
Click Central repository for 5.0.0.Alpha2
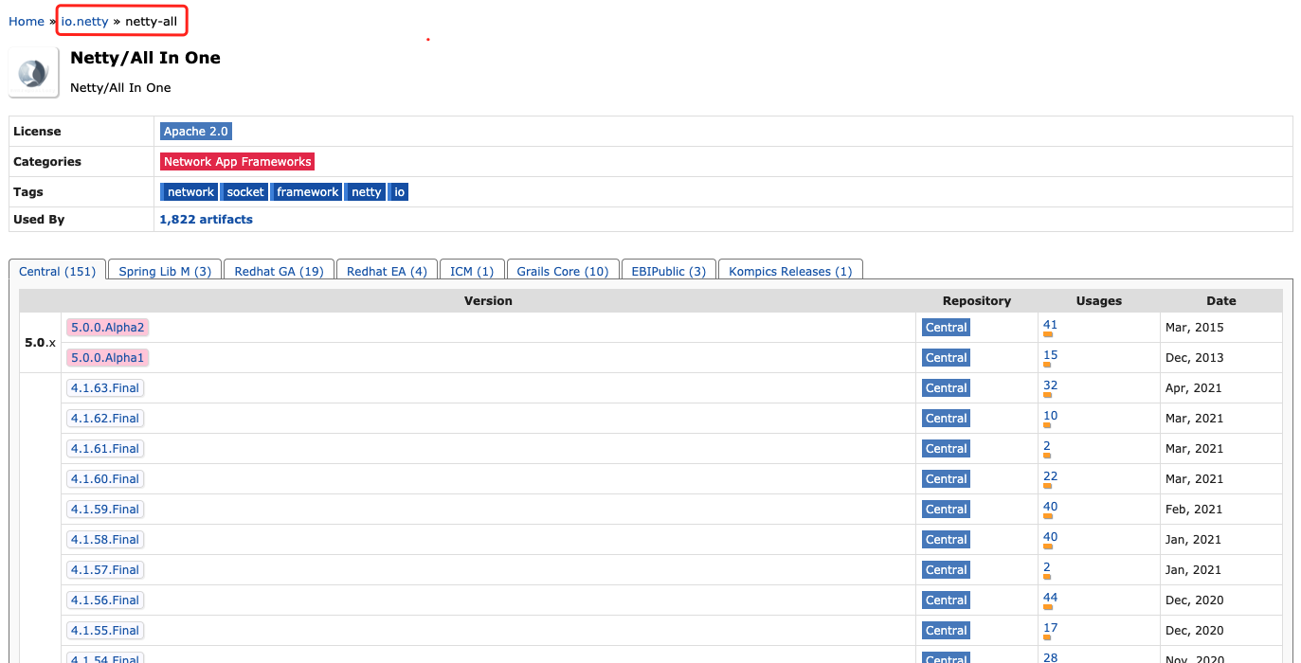[947, 328]
